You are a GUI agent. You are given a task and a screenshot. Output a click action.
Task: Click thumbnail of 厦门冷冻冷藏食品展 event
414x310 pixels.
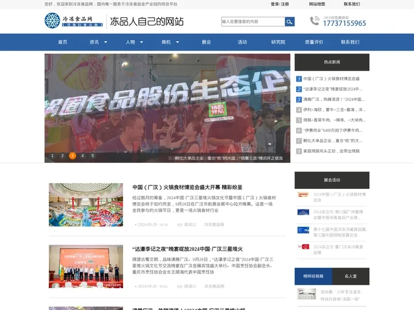pyautogui.click(x=303, y=247)
